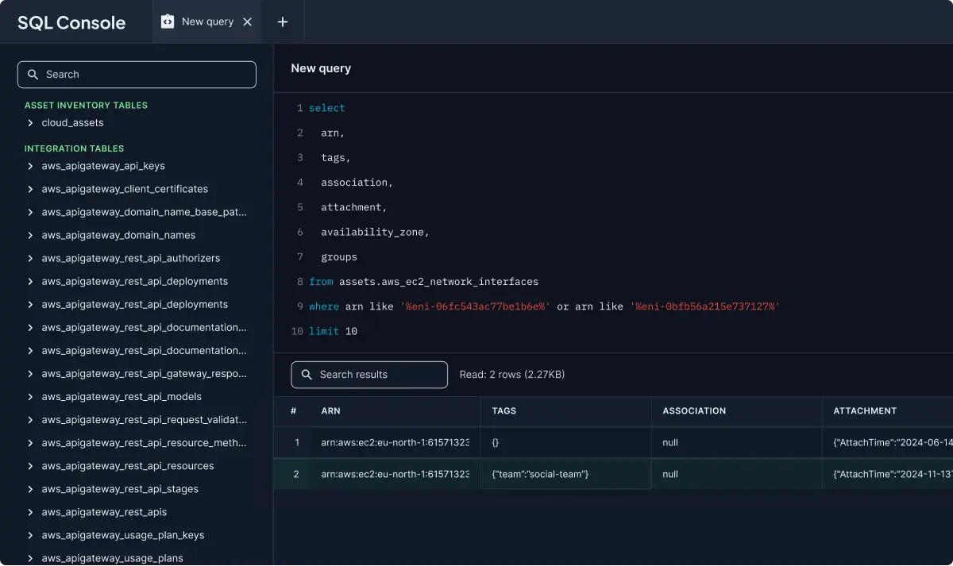Focus the sidebar Search field

(137, 75)
